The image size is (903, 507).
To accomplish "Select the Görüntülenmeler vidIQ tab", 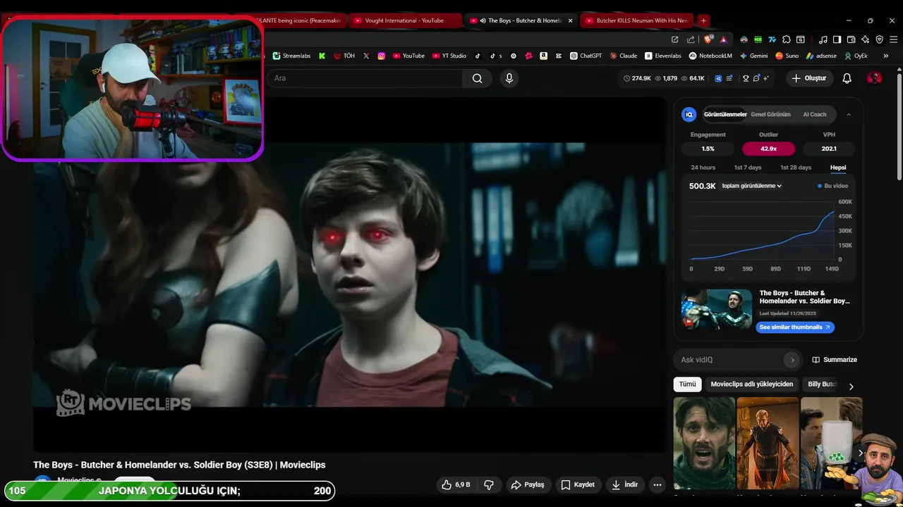I will point(725,114).
